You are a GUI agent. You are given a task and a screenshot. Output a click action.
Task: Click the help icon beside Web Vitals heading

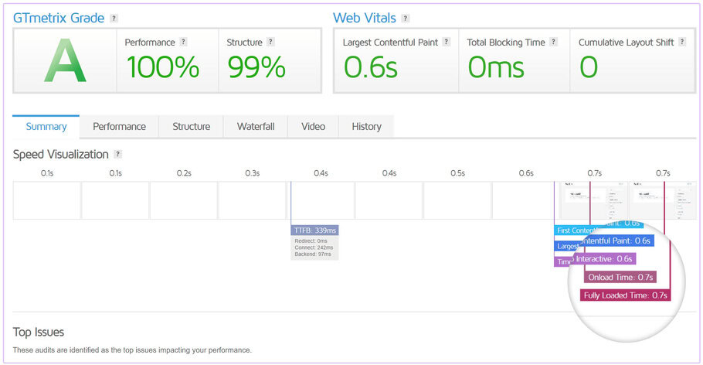(406, 18)
